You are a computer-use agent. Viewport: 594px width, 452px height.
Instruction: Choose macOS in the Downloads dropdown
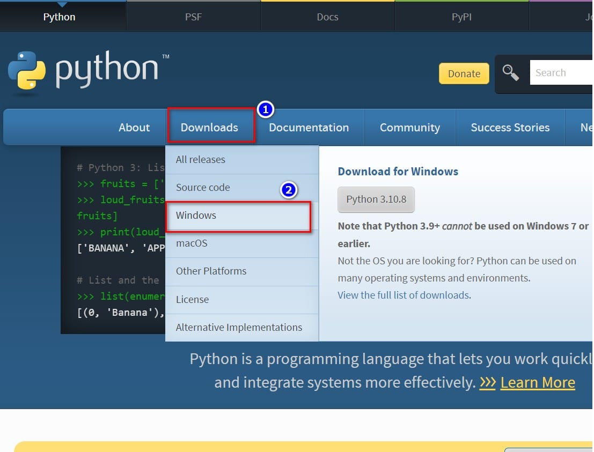tap(241, 243)
